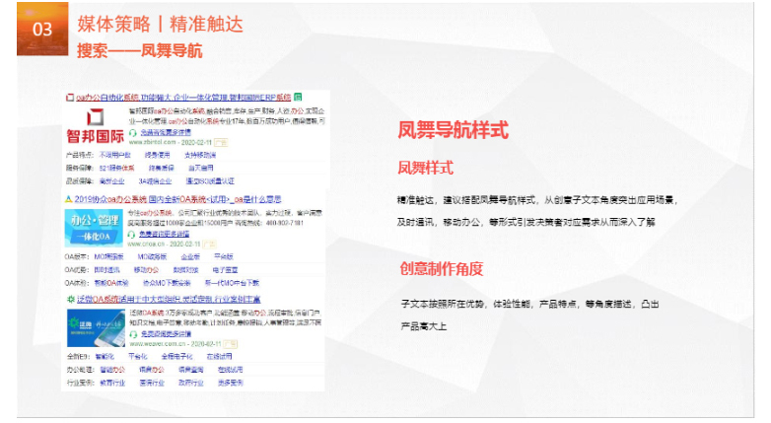Click the 移动办公 sublink in OA优势 row

tap(146, 268)
